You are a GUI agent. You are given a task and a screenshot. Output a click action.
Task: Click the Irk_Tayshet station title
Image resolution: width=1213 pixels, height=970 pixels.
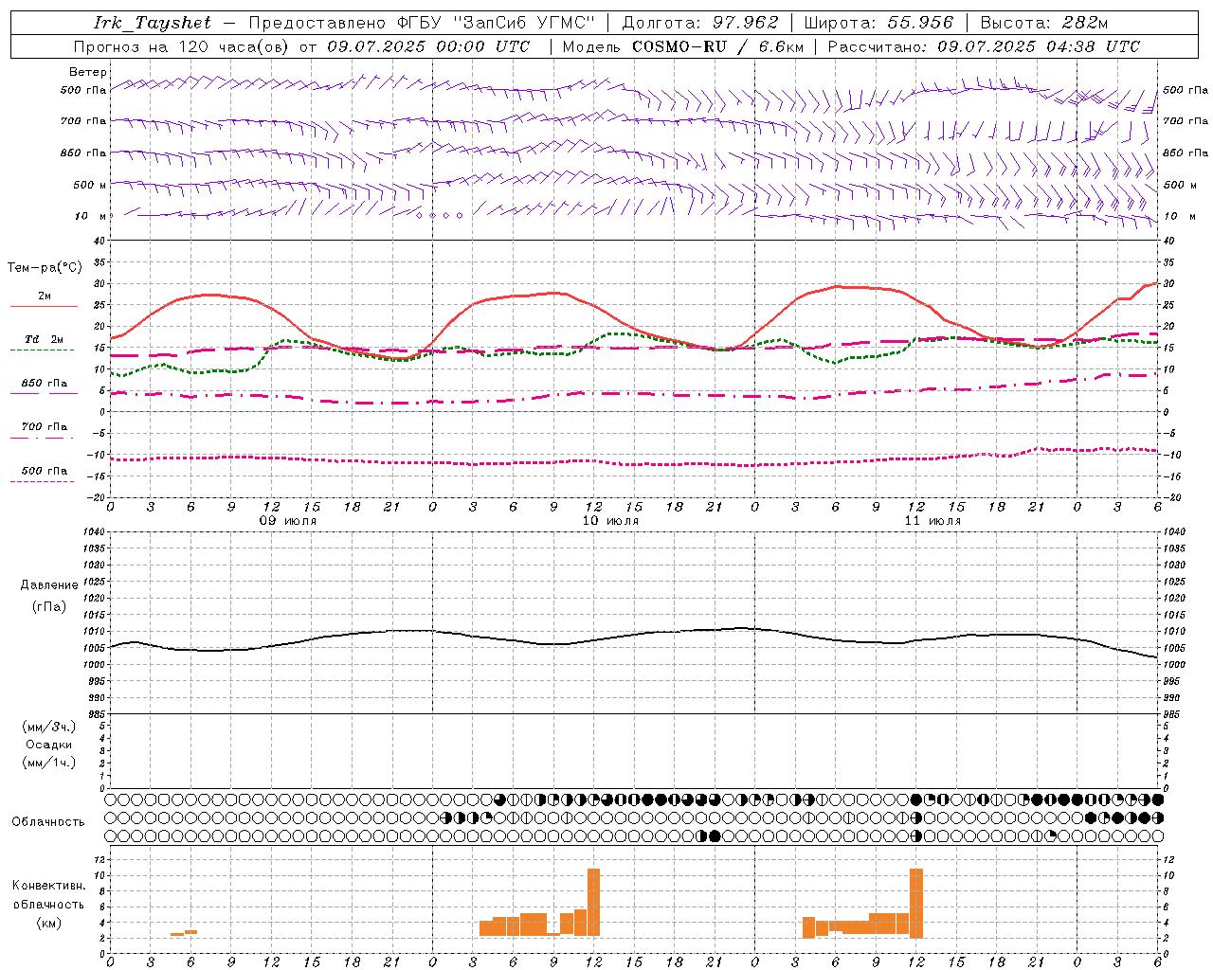(153, 23)
